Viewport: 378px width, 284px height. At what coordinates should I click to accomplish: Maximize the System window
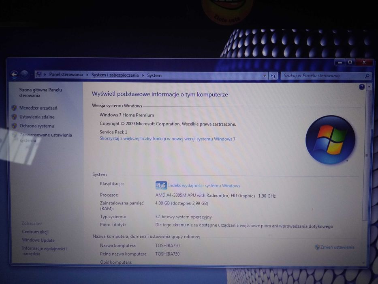click(350, 62)
